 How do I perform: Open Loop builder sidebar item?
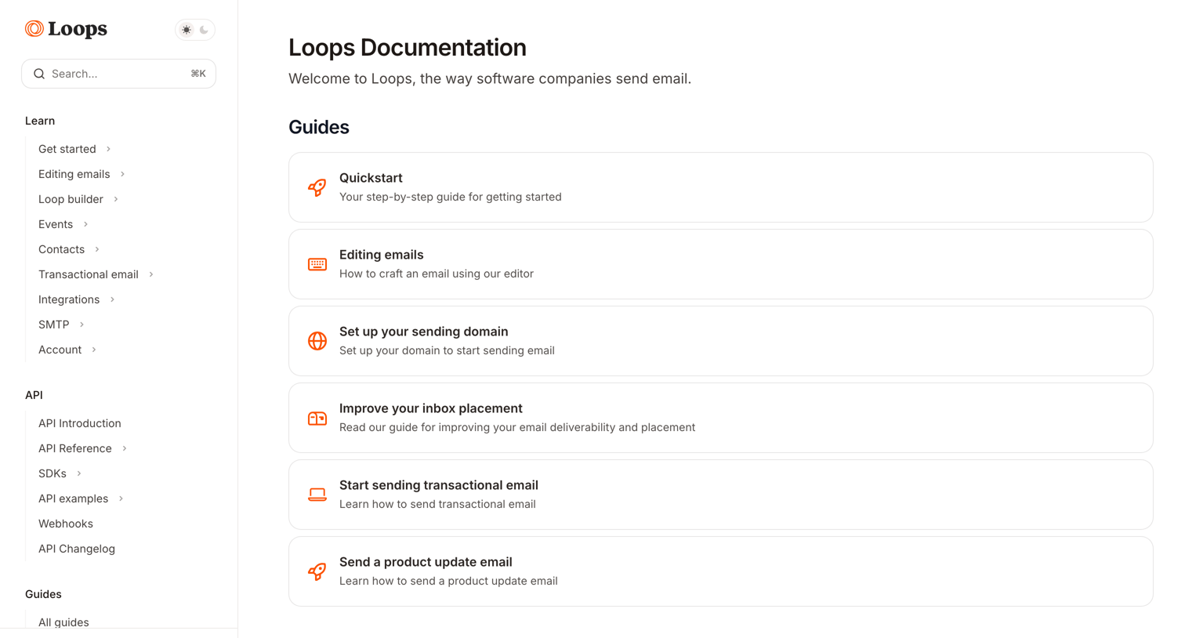[71, 199]
